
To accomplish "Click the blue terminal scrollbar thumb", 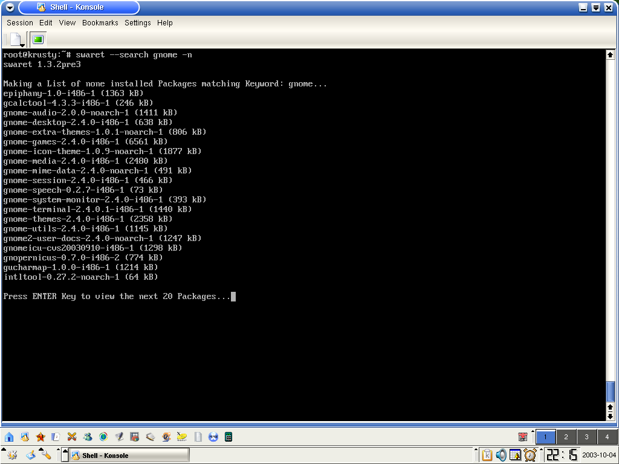I will click(611, 391).
